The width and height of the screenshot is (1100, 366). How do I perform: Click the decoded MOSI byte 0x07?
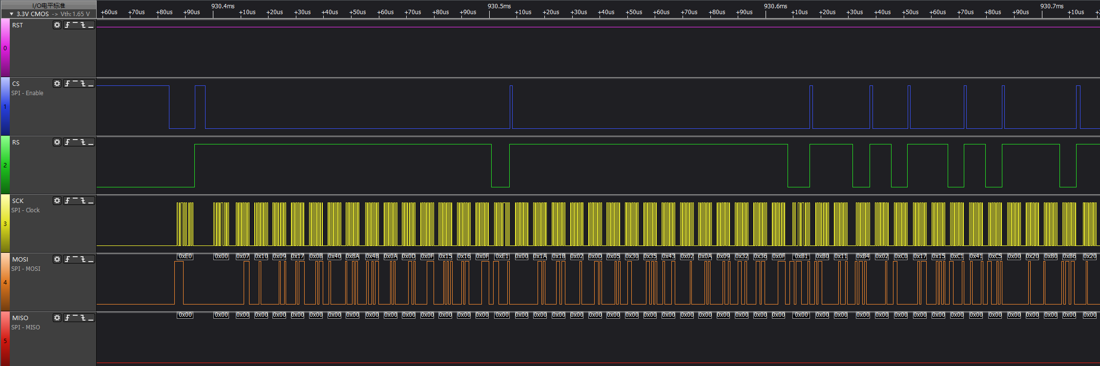[243, 256]
